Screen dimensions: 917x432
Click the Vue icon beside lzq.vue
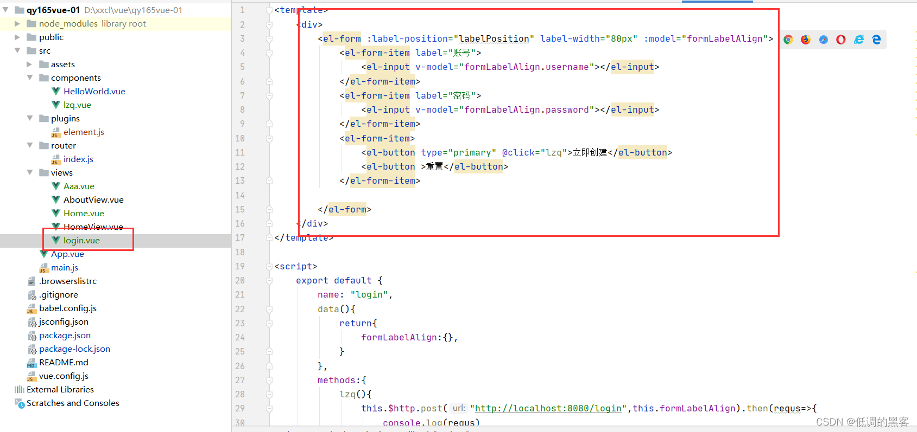[x=56, y=105]
